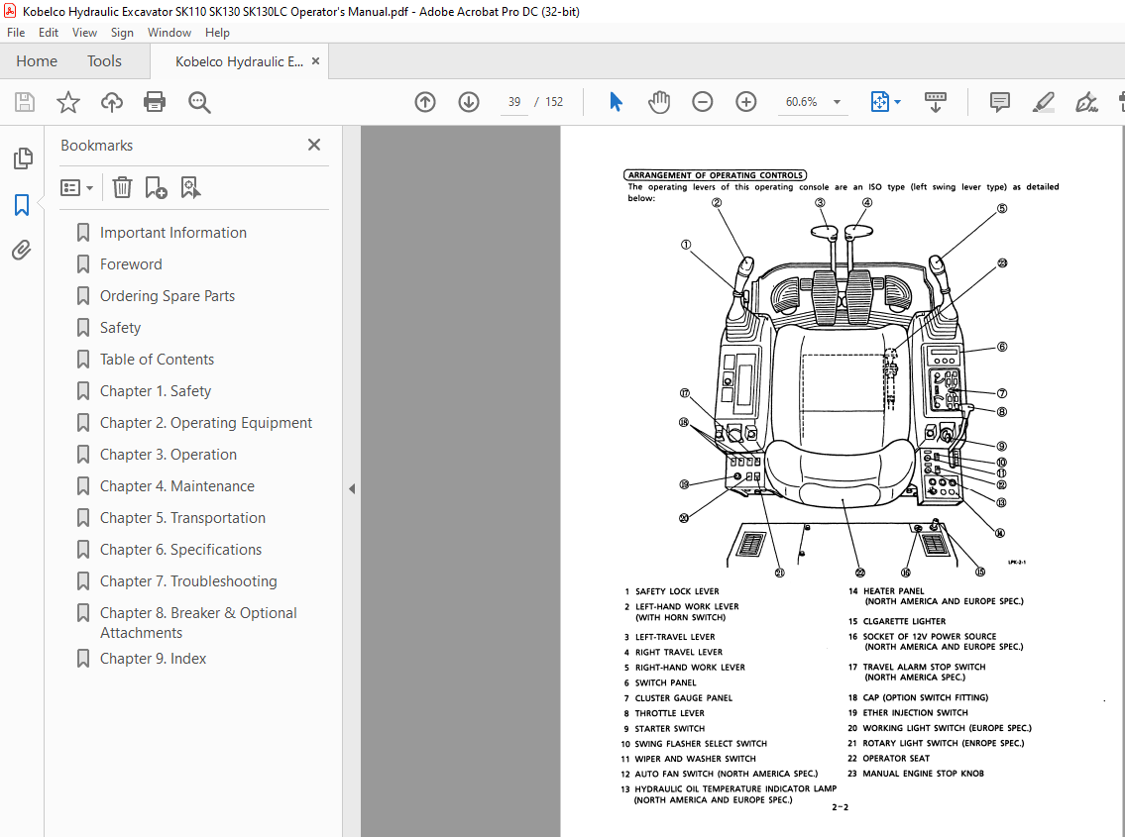Open bookmarks options dropdown menu
The width and height of the screenshot is (1125, 837).
[76, 188]
